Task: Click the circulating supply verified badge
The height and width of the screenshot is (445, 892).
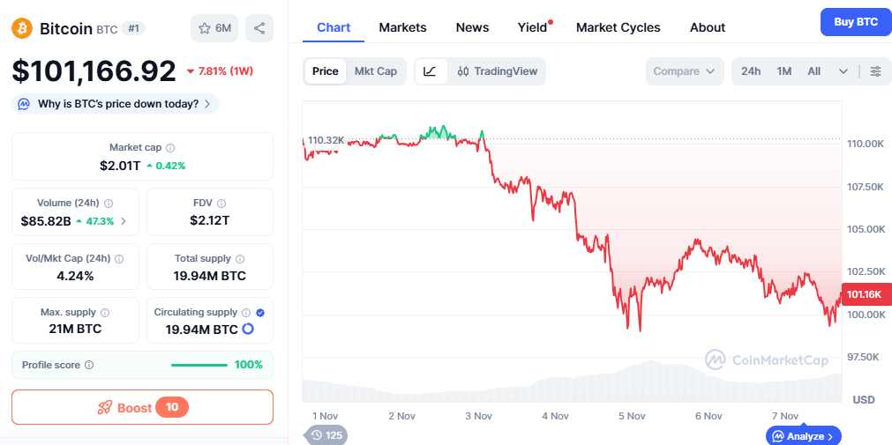Action: point(260,313)
